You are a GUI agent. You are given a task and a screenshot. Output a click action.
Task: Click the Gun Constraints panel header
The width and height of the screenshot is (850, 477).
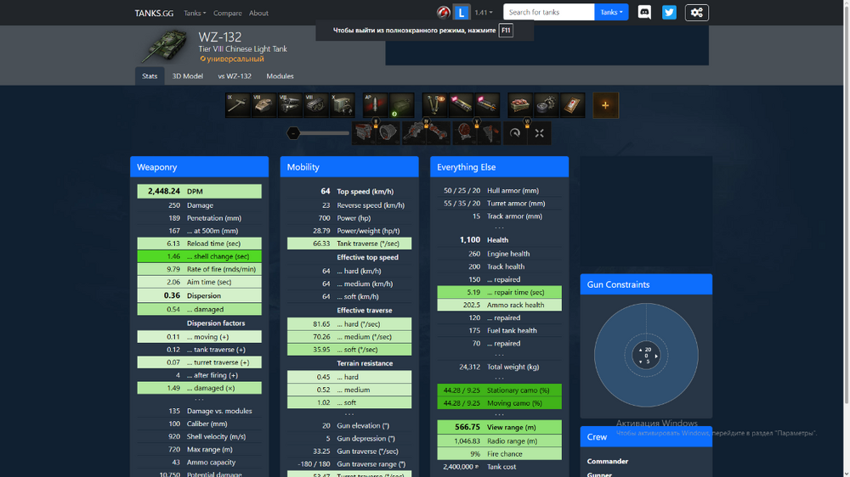[646, 284]
